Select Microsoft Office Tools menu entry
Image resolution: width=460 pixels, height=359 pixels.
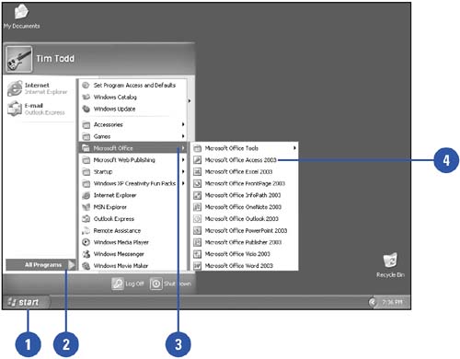pos(245,148)
